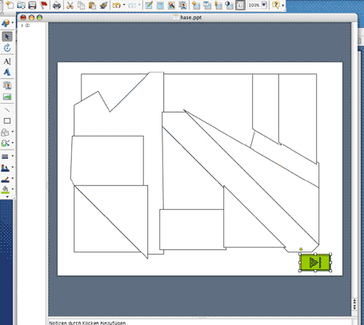This screenshot has width=364, height=325.
Task: Open the zoom percentage dropdown
Action: click(x=264, y=5)
